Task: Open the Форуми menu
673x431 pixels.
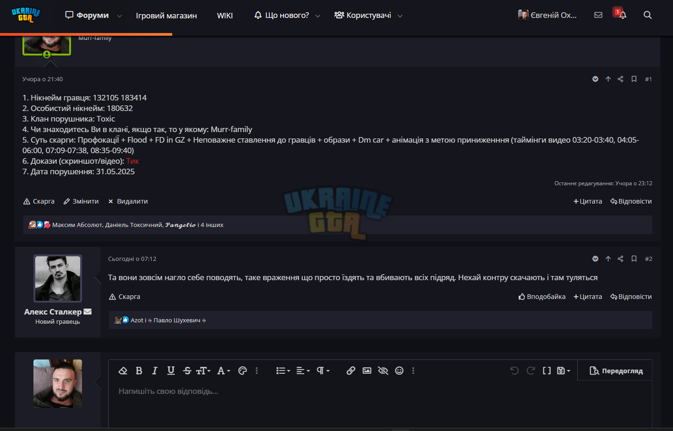Action: tap(88, 15)
